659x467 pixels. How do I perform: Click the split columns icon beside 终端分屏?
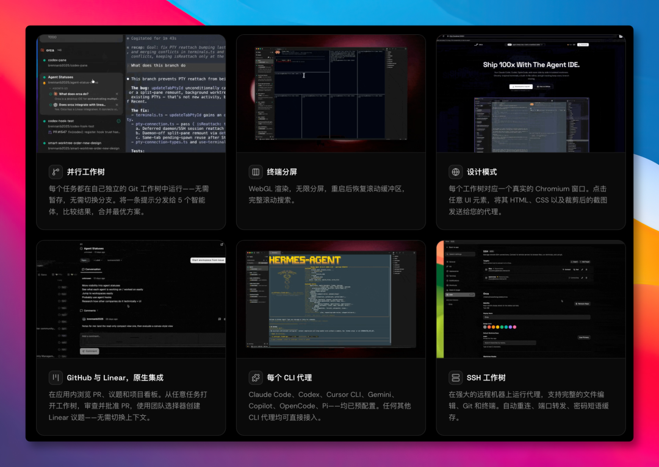(256, 172)
